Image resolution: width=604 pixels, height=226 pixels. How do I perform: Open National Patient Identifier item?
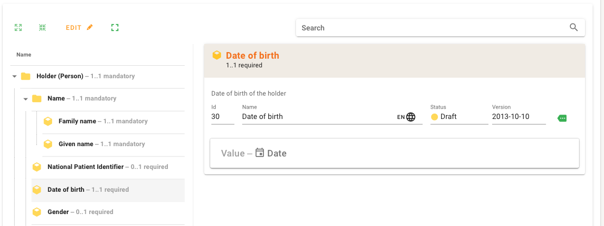pyautogui.click(x=85, y=167)
